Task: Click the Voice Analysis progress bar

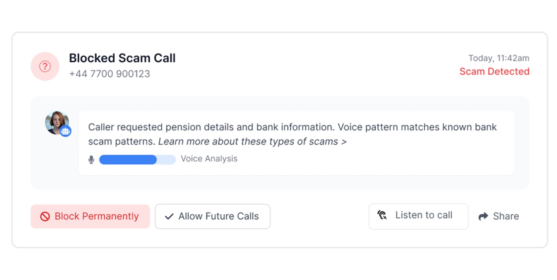Action: 137,159
